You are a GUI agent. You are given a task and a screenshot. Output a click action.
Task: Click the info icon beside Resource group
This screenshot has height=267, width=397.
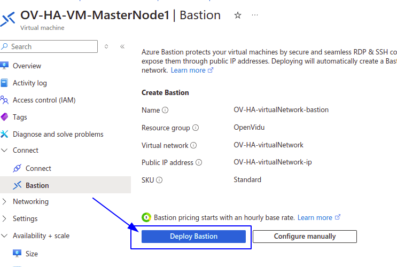pyautogui.click(x=196, y=128)
